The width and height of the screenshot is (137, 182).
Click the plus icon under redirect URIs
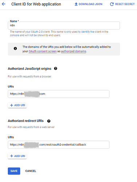[12, 156]
